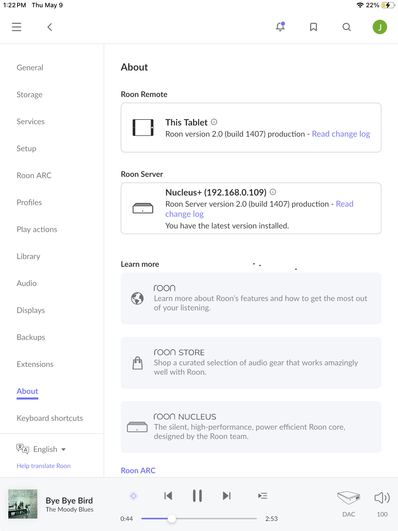Select the Audio settings tab

coord(27,283)
